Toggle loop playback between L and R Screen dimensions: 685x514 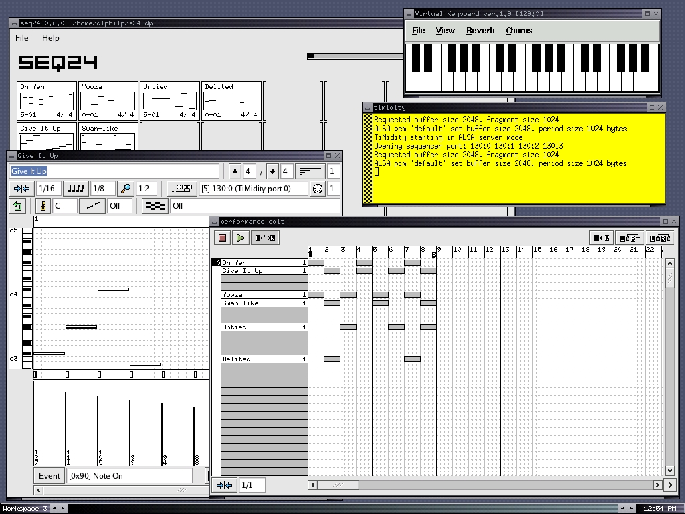pos(264,238)
